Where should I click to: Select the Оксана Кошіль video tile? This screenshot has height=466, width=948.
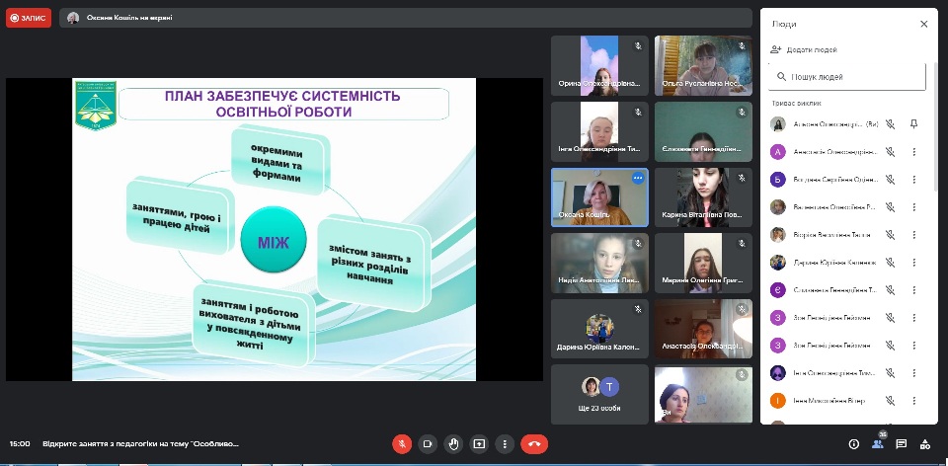[599, 197]
